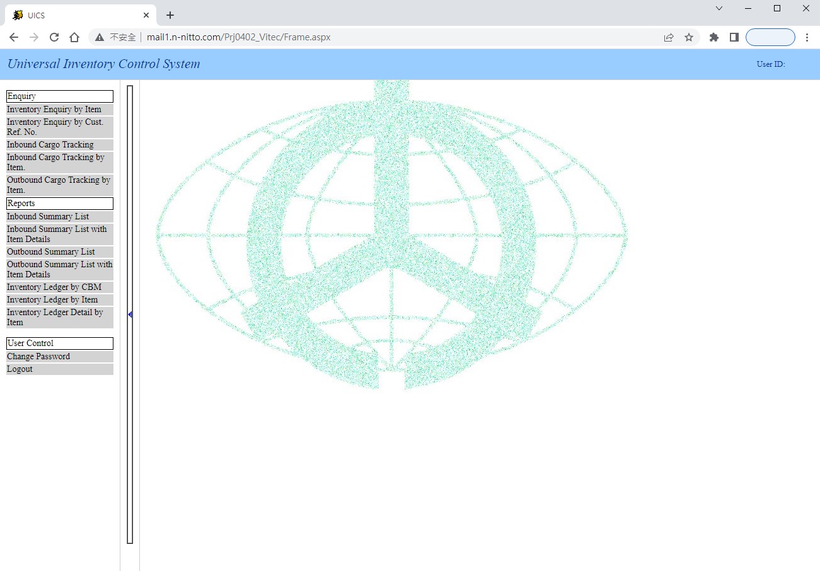Open the Chrome three-dot menu
This screenshot has height=571, width=820.
[x=807, y=37]
